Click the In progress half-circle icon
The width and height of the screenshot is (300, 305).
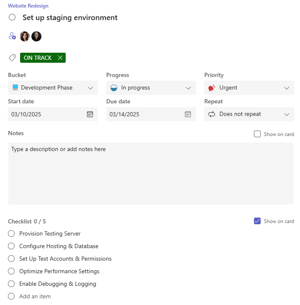click(x=114, y=88)
